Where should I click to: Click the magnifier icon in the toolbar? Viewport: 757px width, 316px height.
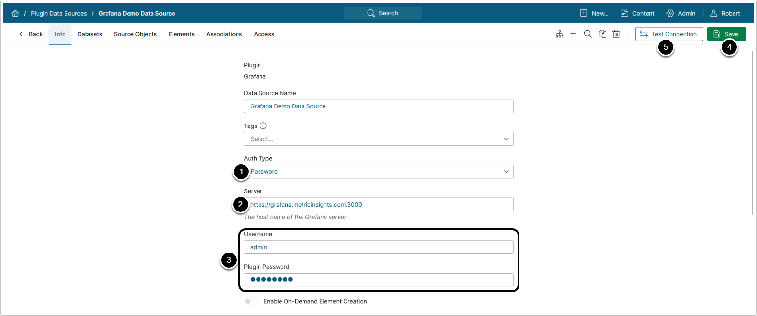click(588, 34)
